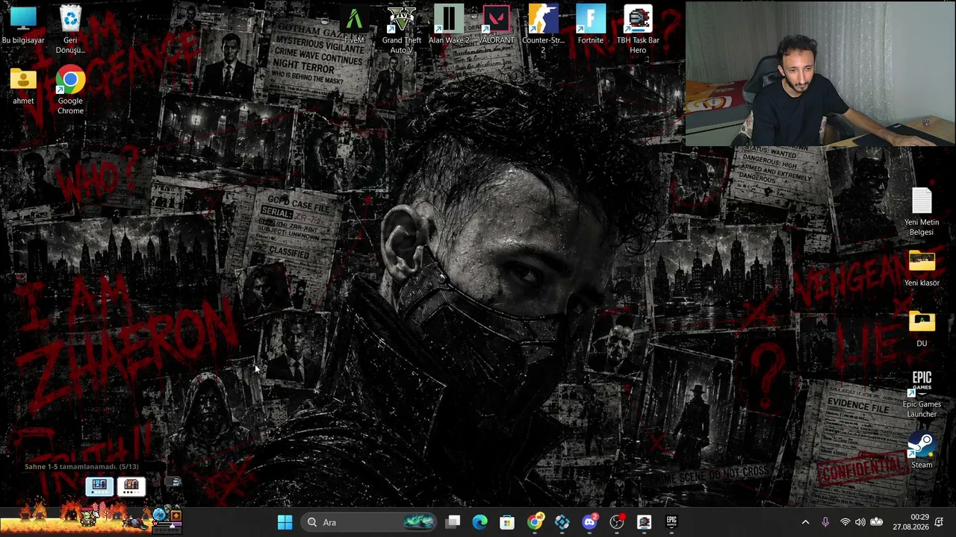Select the DU folder on the desktop
The image size is (956, 537).
[922, 330]
